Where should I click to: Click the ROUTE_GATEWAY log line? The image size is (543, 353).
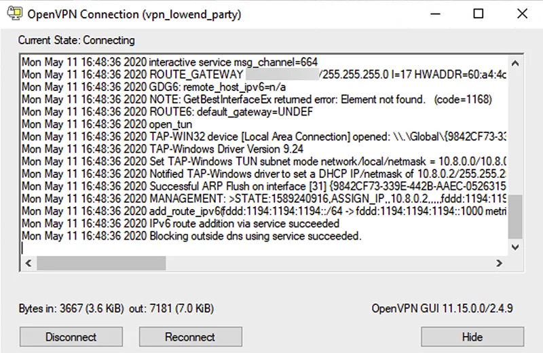coord(264,75)
